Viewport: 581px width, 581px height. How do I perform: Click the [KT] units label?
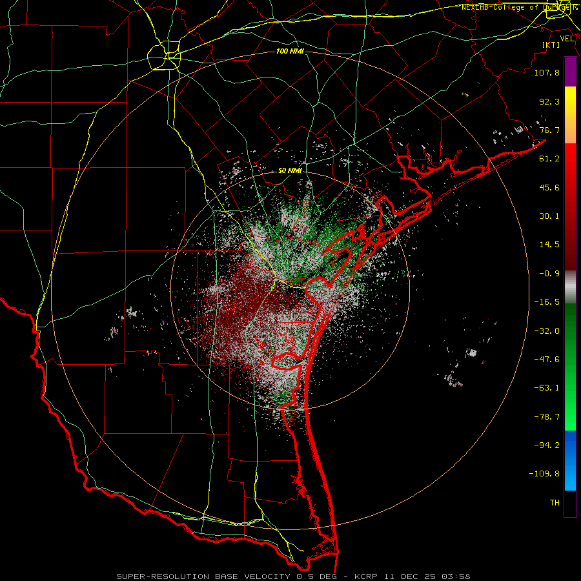tap(551, 45)
